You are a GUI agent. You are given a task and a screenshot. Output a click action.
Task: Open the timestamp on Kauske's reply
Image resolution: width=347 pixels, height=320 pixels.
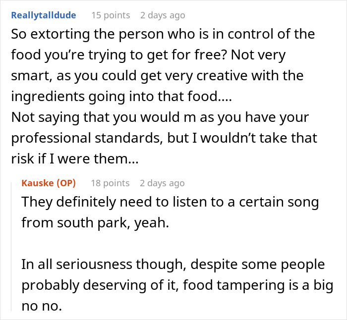point(162,183)
